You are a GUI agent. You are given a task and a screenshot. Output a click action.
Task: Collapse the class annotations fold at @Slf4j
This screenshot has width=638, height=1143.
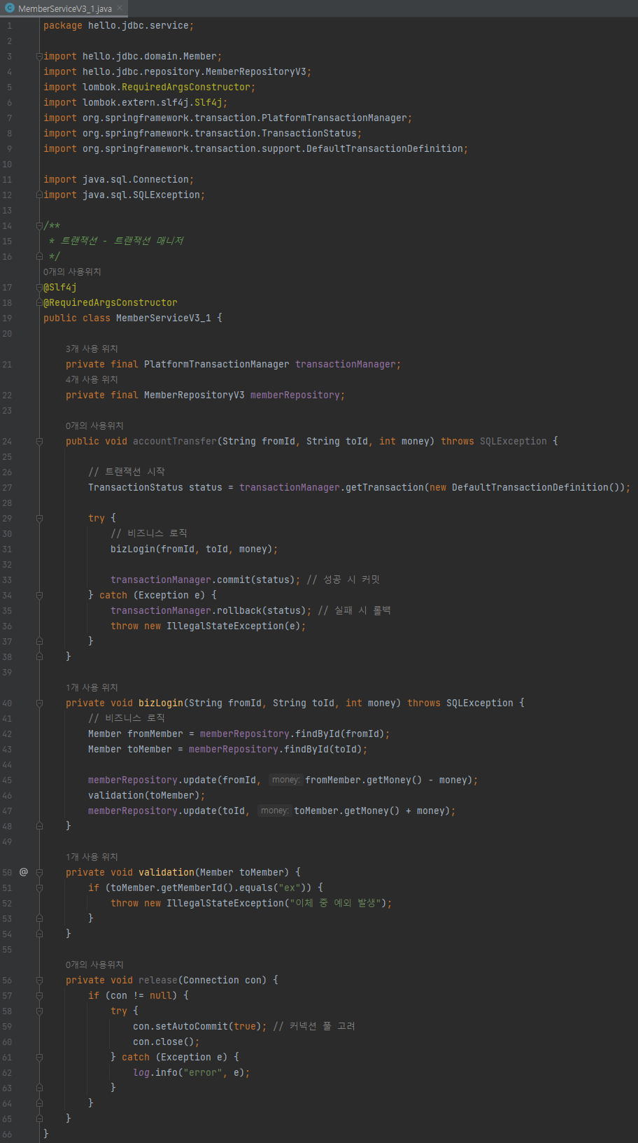tap(39, 288)
